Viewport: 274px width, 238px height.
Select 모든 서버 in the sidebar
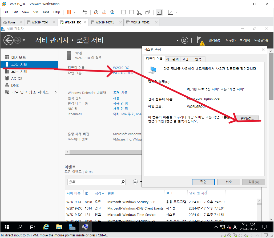[x=29, y=72]
